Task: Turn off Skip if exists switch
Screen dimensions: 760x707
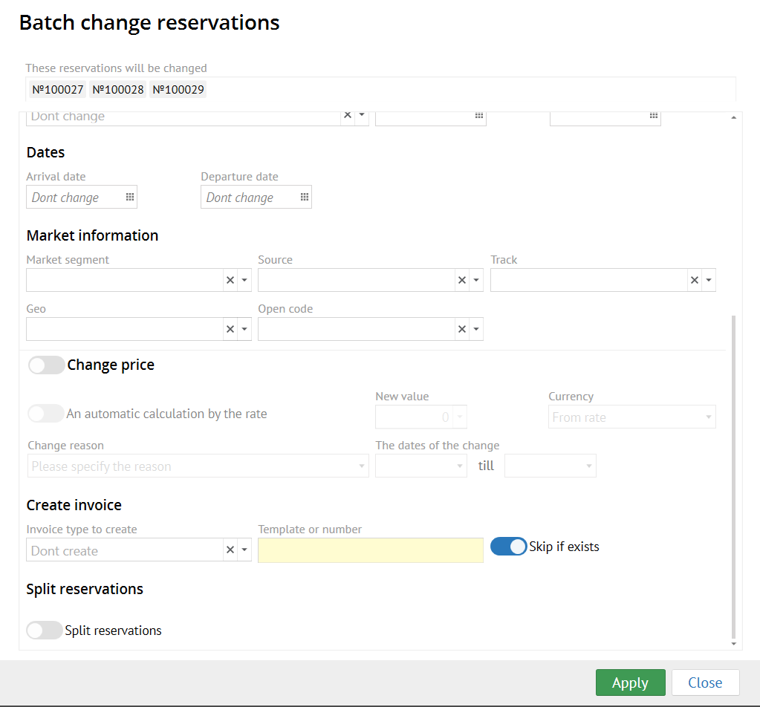Action: [509, 547]
